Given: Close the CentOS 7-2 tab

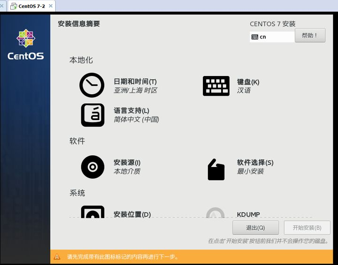Looking at the screenshot, I should [x=51, y=6].
